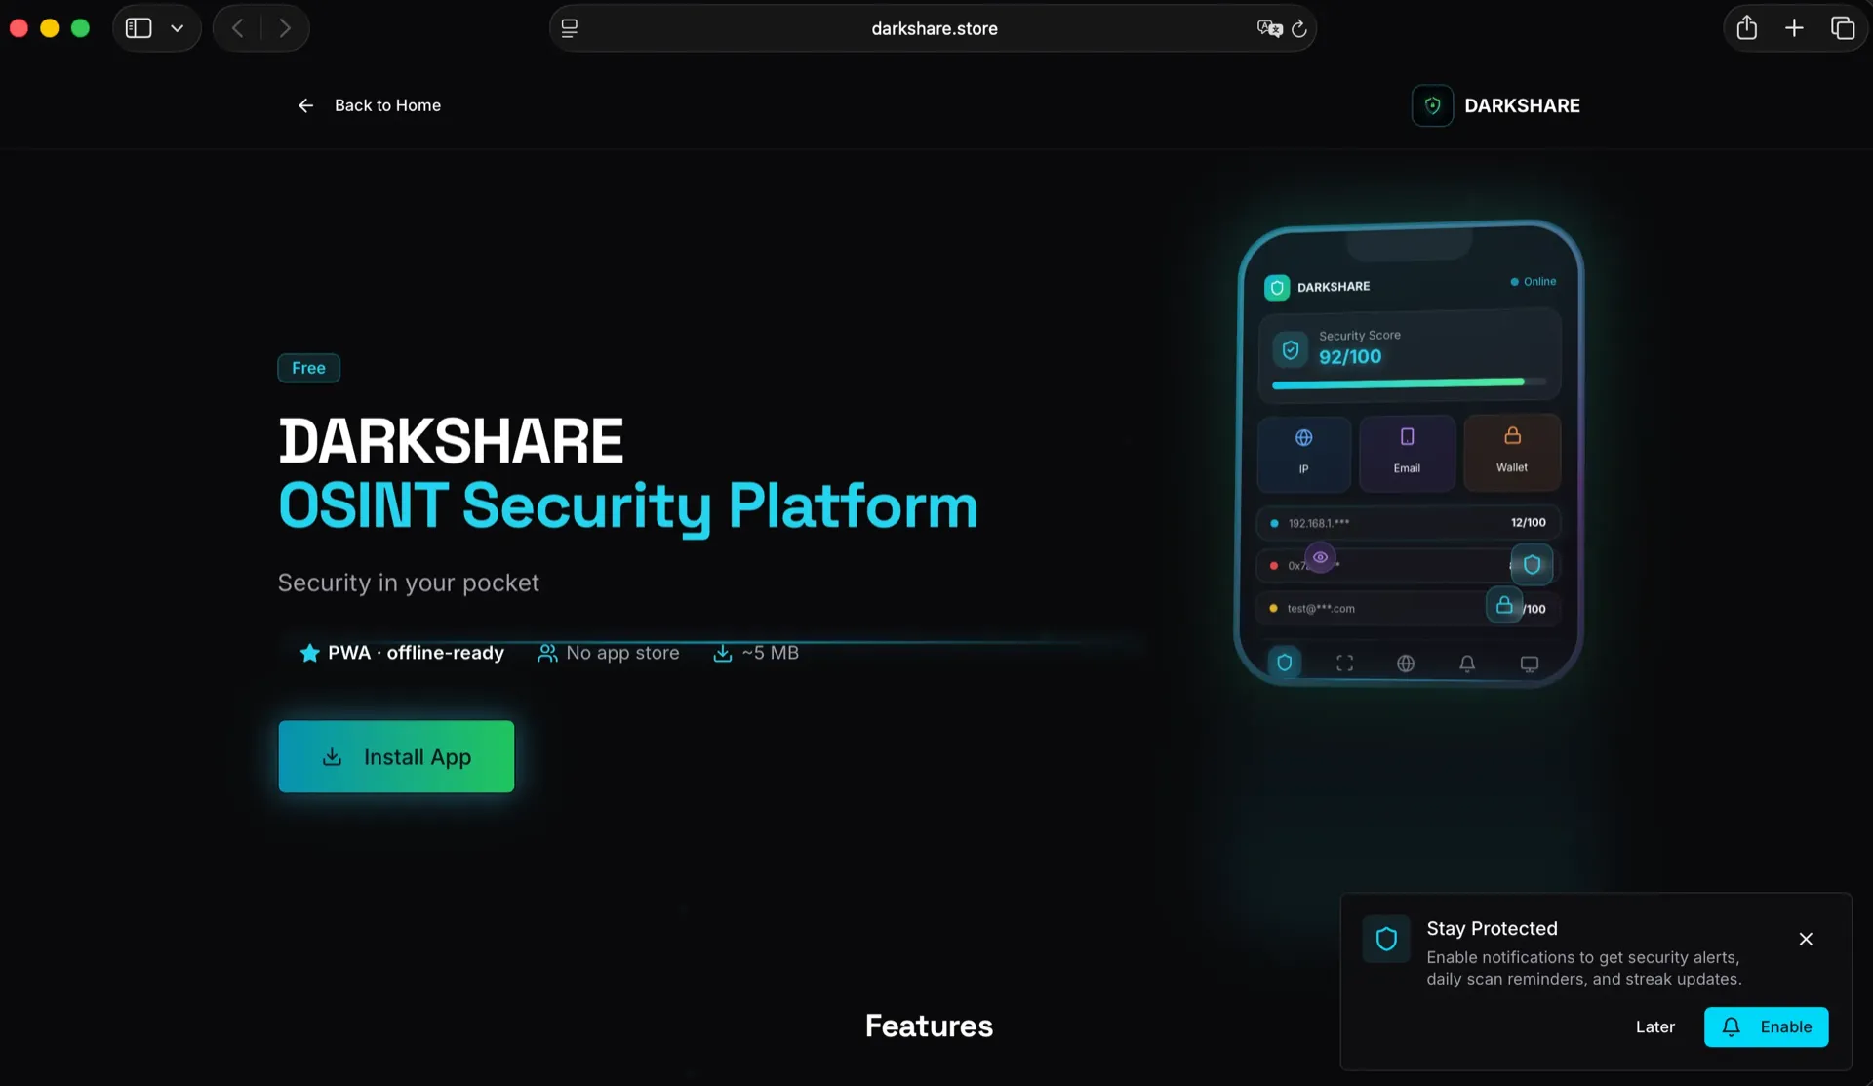Screen dimensions: 1873x1086
Task: Click the globe icon in phone bottom bar
Action: [x=1406, y=664]
